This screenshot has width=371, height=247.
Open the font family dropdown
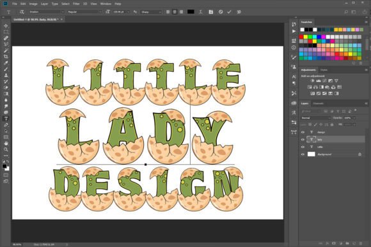point(47,11)
